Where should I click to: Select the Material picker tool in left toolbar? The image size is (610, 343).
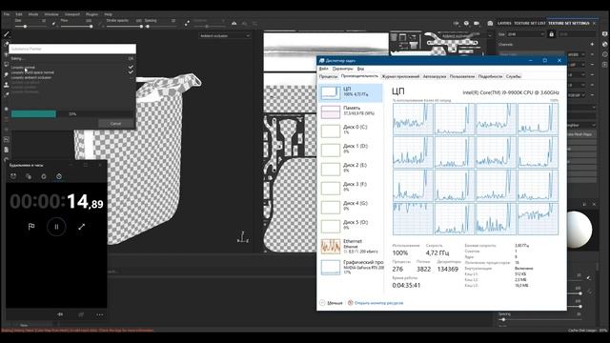pos(7,94)
